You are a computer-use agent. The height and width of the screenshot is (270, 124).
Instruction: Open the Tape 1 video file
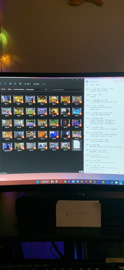pyautogui.click(x=6, y=99)
